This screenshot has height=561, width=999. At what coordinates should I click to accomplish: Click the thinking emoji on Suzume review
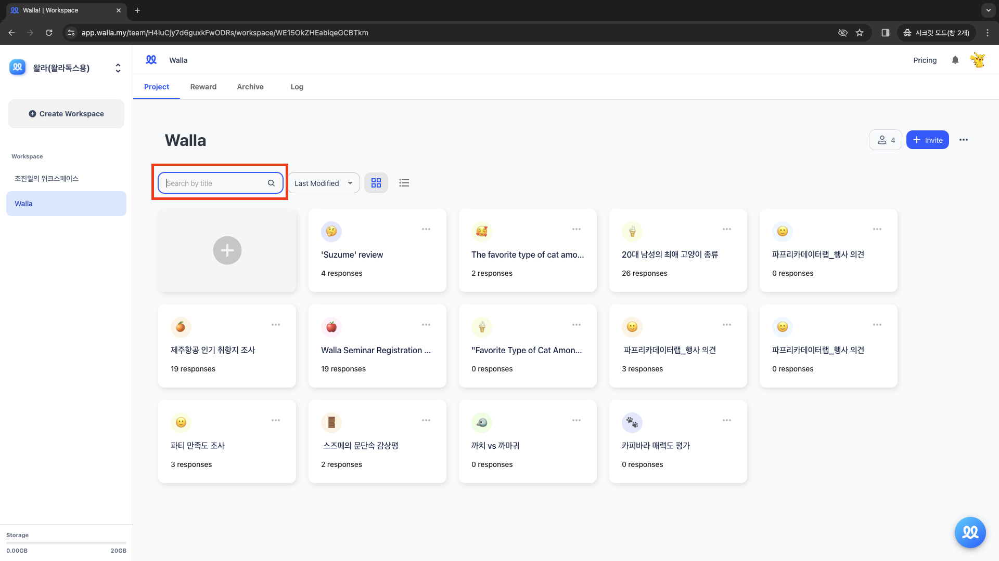point(331,231)
